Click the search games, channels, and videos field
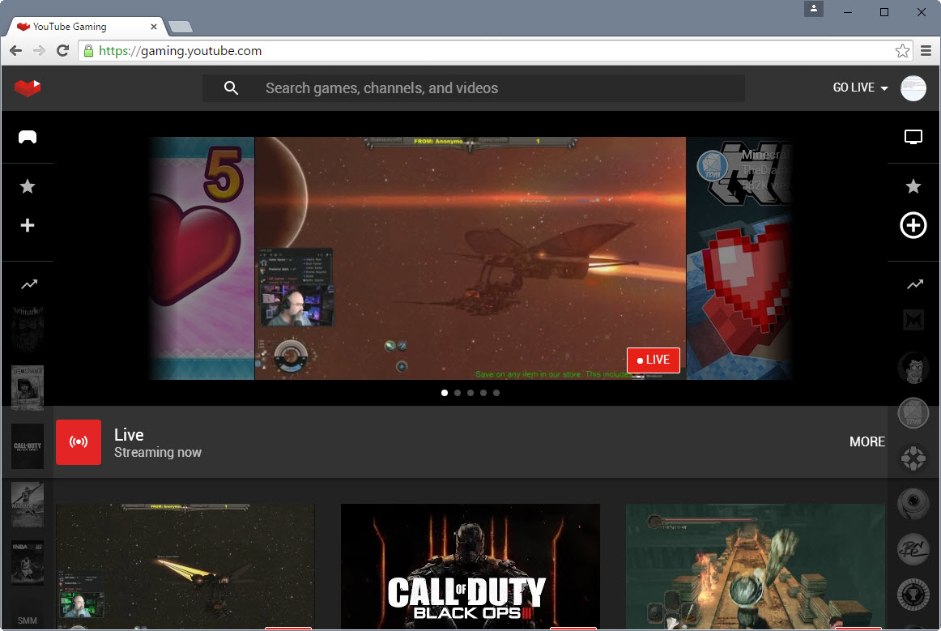This screenshot has width=941, height=631. tap(474, 88)
